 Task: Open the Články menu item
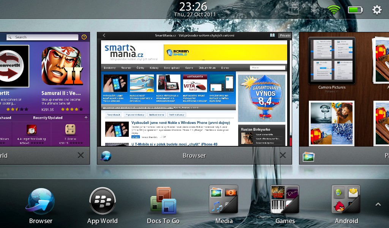coord(140,68)
